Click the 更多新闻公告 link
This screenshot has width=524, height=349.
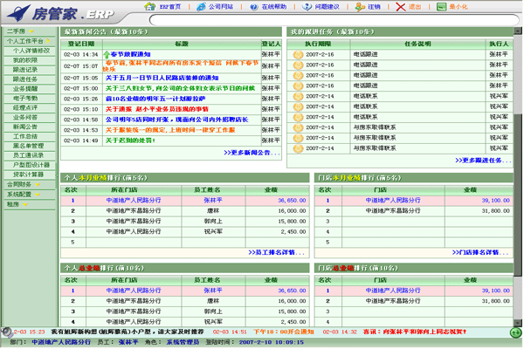pyautogui.click(x=252, y=153)
